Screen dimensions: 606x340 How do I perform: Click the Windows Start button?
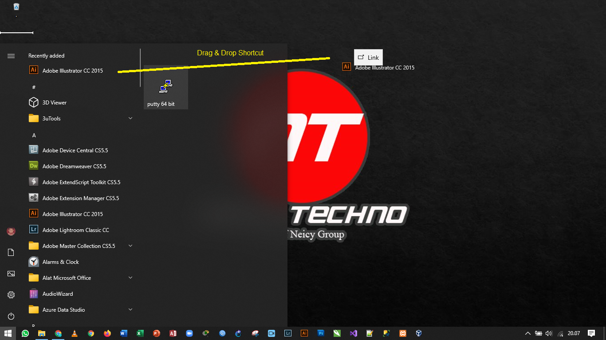point(8,333)
